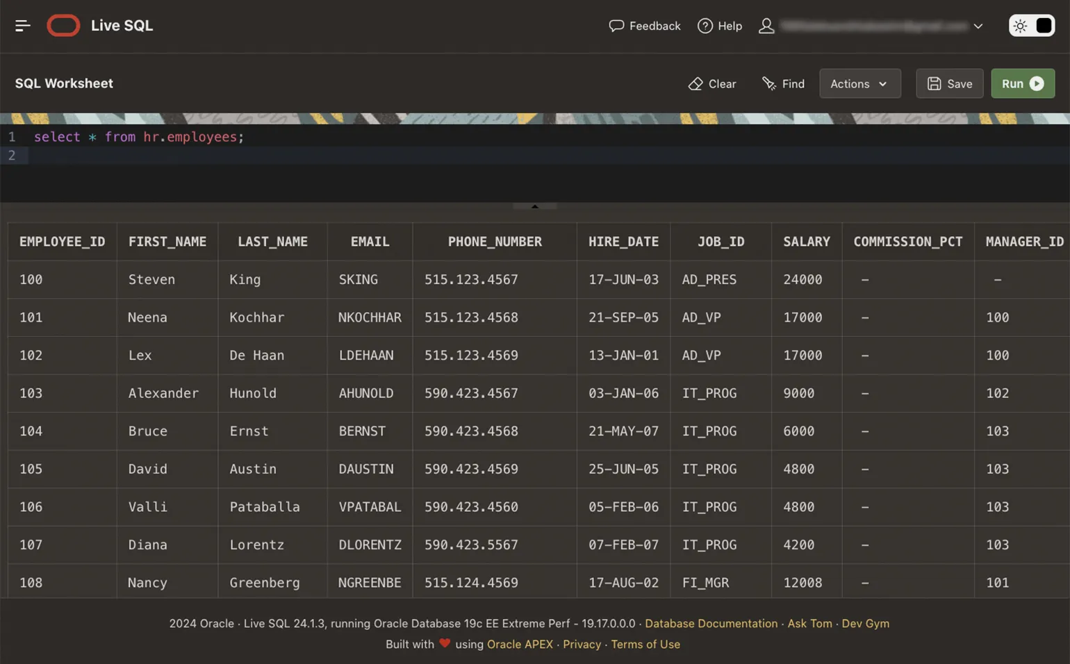Expand the Actions dropdown
This screenshot has width=1070, height=664.
coord(859,83)
